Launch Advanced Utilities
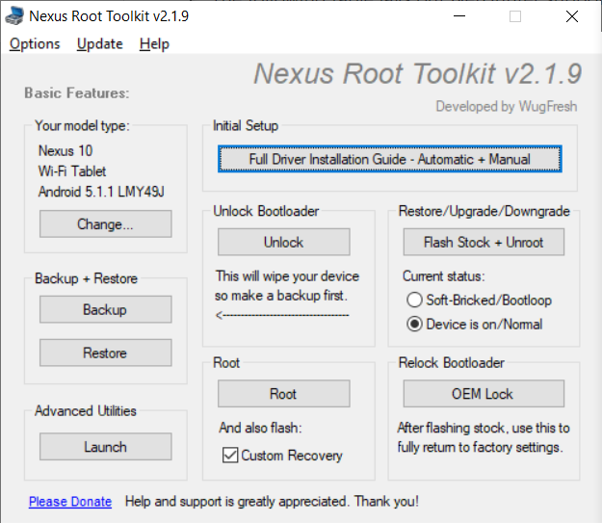Viewport: 602px width, 523px height. [x=106, y=447]
